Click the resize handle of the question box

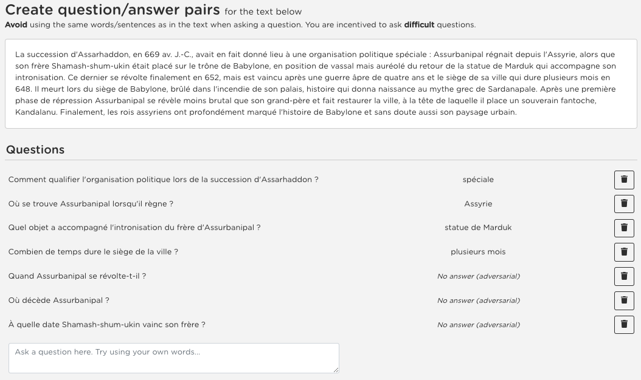pos(335,369)
